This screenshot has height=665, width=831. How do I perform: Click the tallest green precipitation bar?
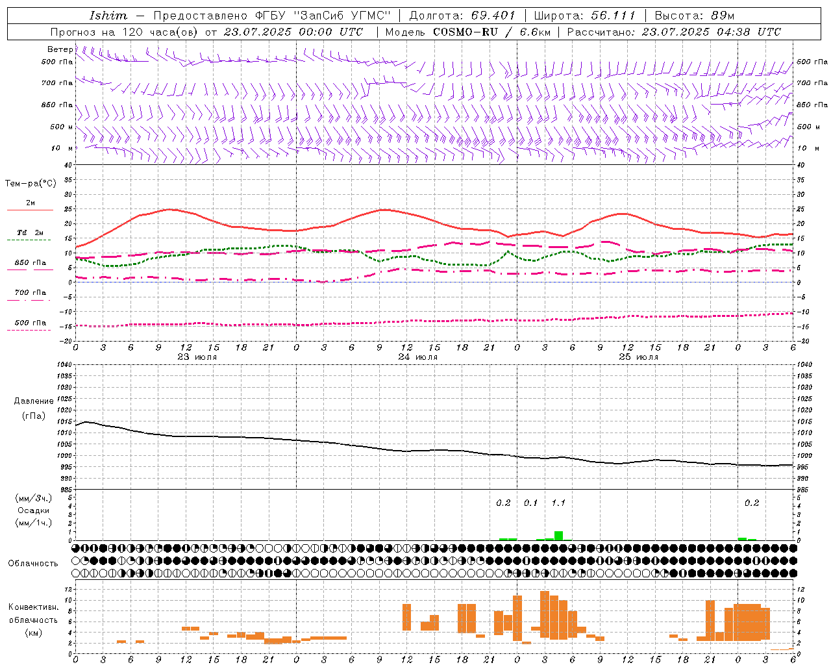[558, 536]
